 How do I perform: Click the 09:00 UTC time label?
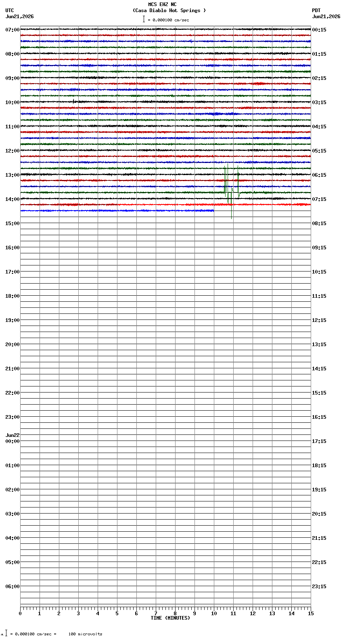(x=13, y=78)
